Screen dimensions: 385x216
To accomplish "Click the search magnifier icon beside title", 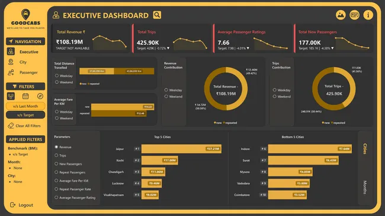I will click(157, 15).
